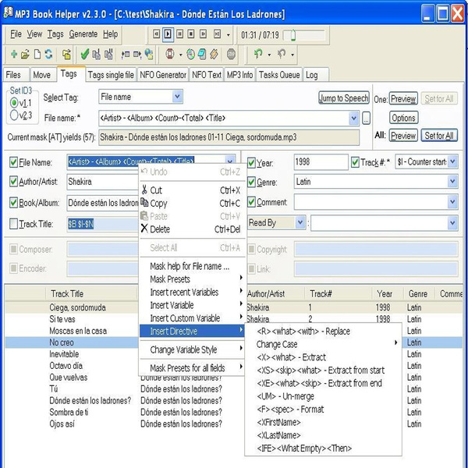The height and width of the screenshot is (468, 468).
Task: Click the fast forward playback button
Action: point(203,34)
